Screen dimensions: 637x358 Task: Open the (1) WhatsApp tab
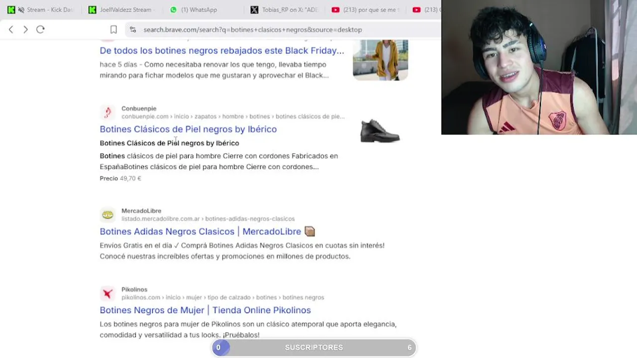[194, 9]
